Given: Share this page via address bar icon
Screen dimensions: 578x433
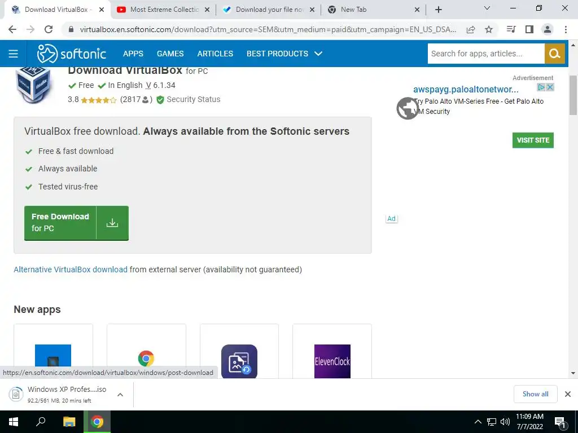Looking at the screenshot, I should (x=471, y=29).
